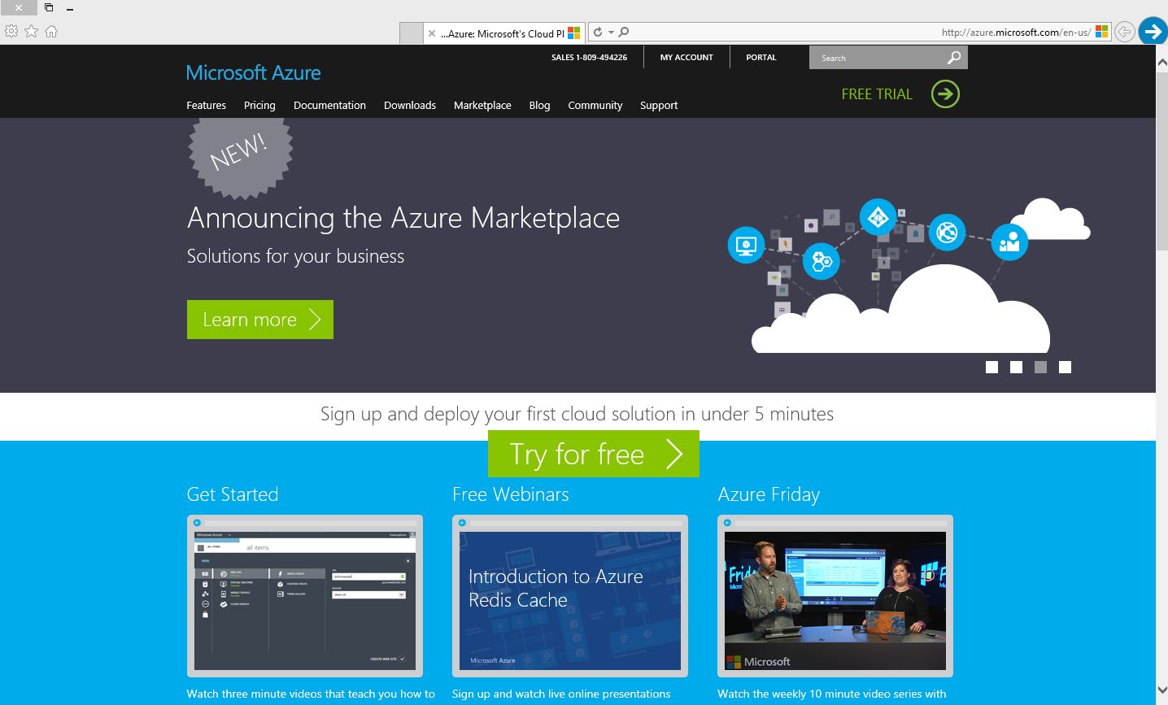Click the green circular arrow beside FREE TRIAL

pos(944,94)
